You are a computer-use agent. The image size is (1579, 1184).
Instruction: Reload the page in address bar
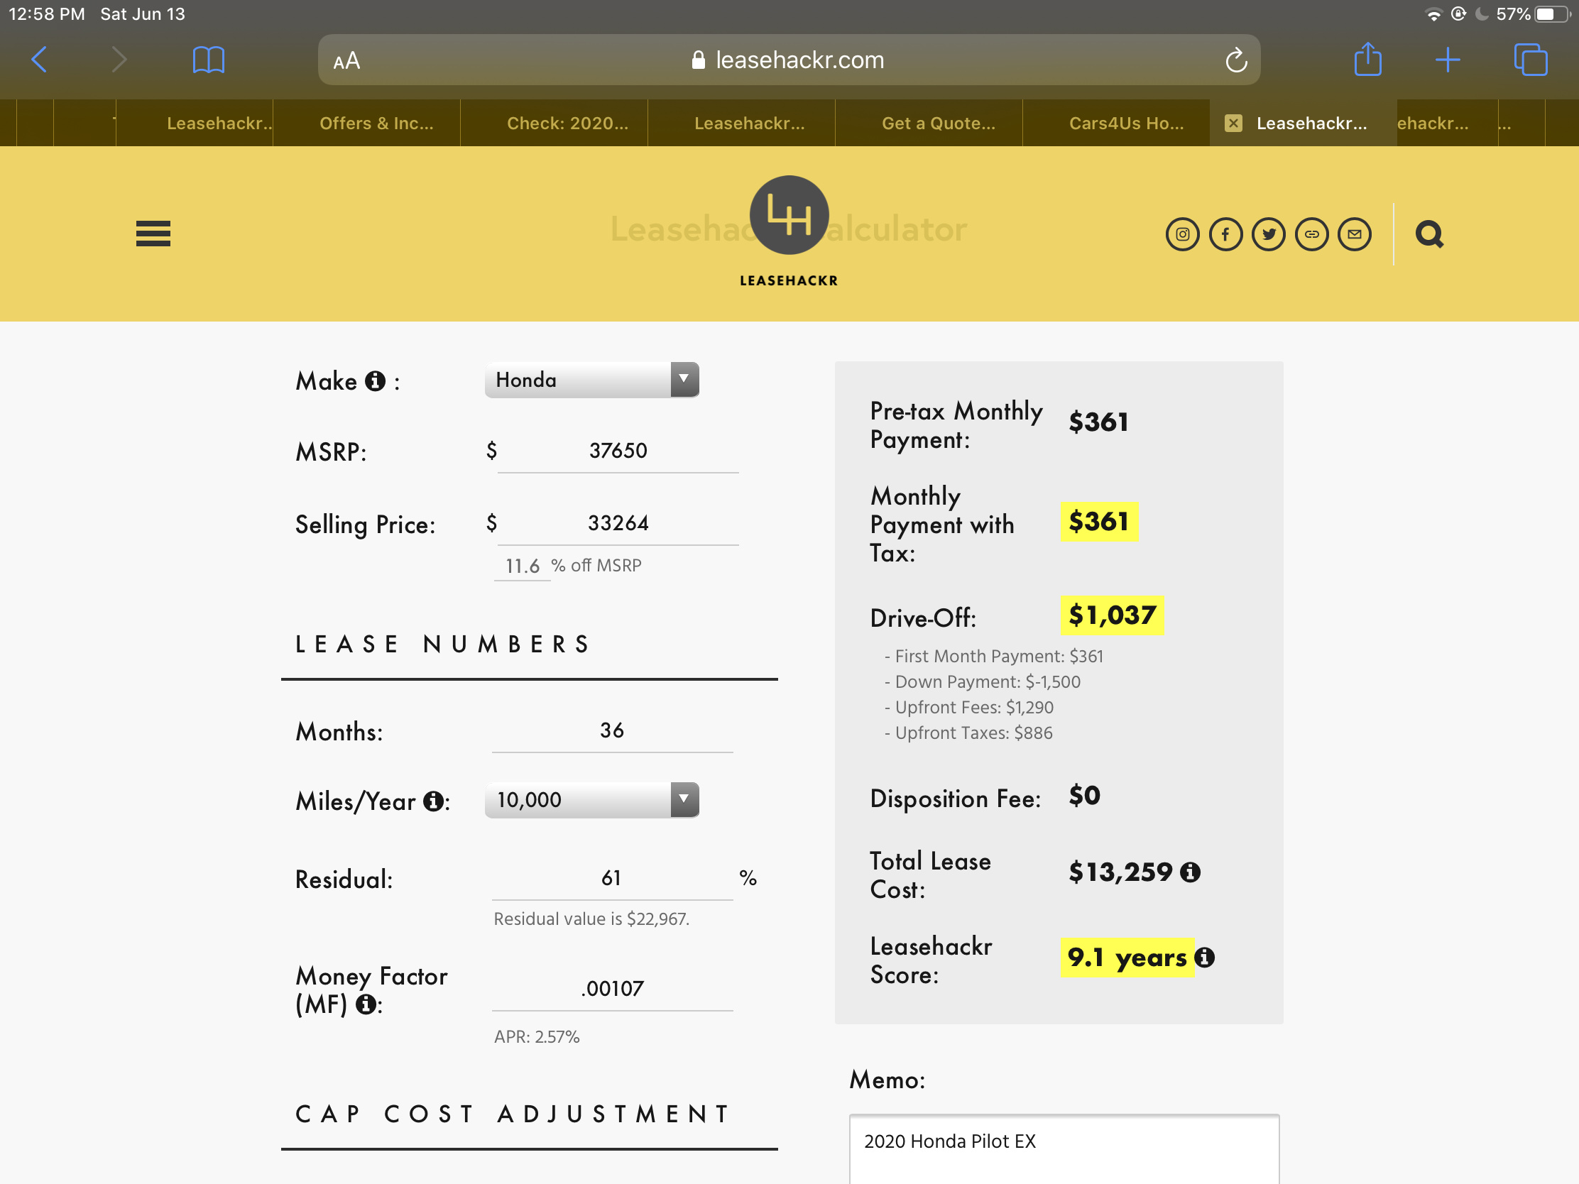(1236, 60)
